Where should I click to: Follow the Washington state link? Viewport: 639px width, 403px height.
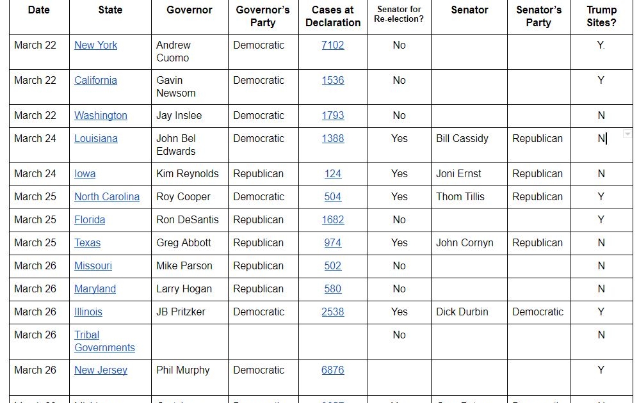101,116
